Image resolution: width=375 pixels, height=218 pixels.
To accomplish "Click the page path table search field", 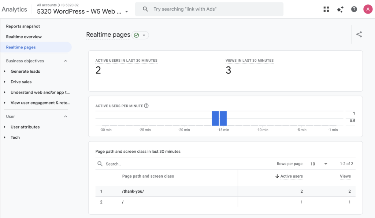I will [x=183, y=164].
